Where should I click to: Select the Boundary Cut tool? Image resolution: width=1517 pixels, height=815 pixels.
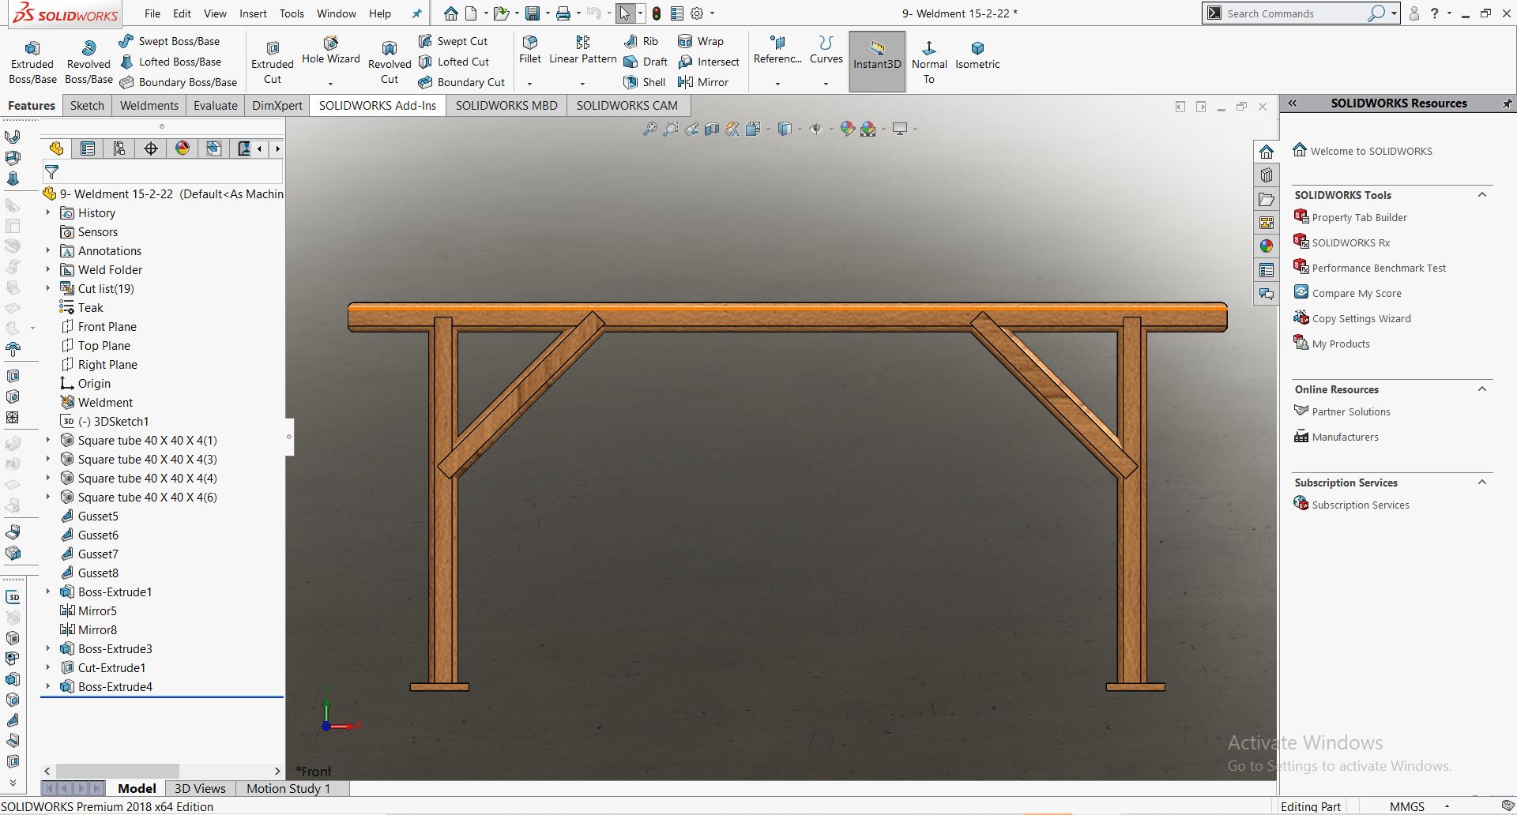[x=461, y=82]
